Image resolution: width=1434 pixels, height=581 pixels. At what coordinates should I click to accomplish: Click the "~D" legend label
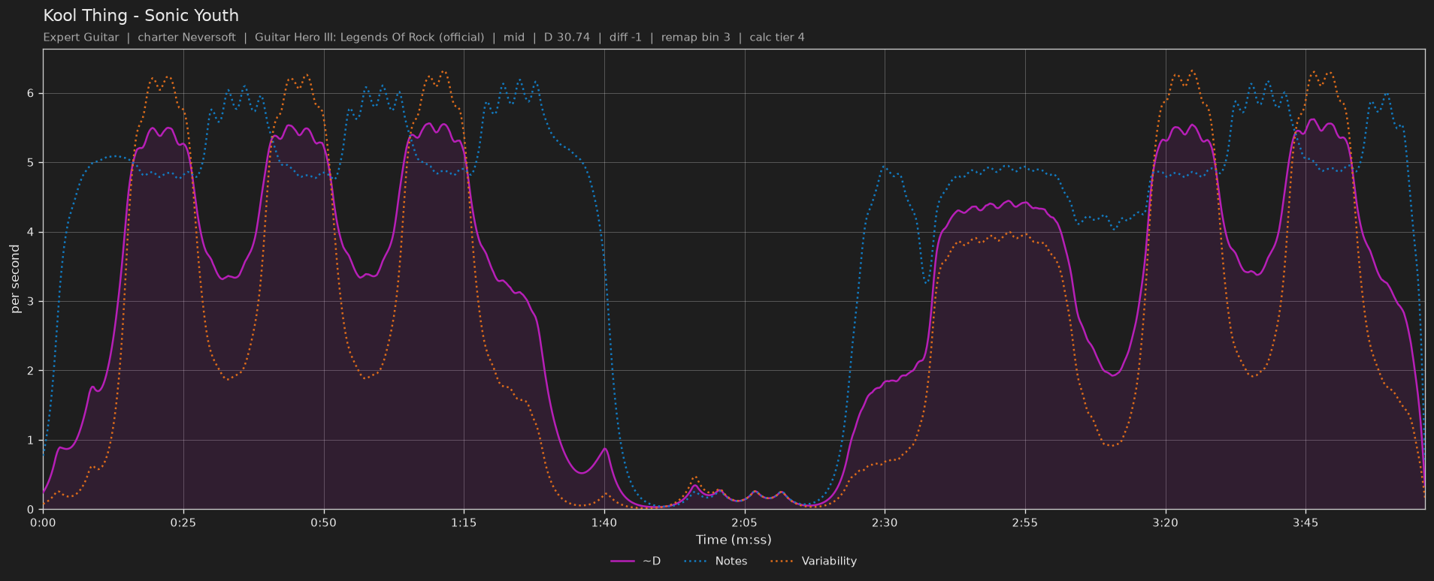pyautogui.click(x=652, y=561)
